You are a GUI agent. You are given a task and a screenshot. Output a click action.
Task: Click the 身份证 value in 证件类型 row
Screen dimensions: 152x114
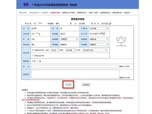coord(63,34)
